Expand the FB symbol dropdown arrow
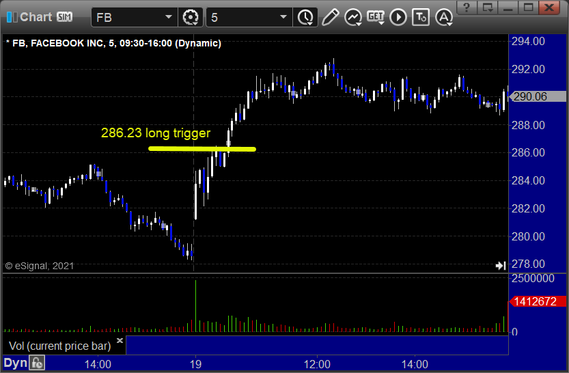 (168, 17)
